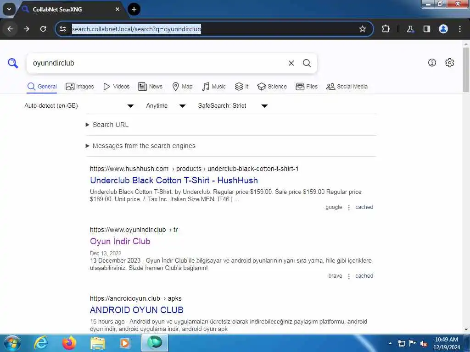This screenshot has height=352, width=470.
Task: Click the muted volume tray icon
Action: pyautogui.click(x=424, y=344)
